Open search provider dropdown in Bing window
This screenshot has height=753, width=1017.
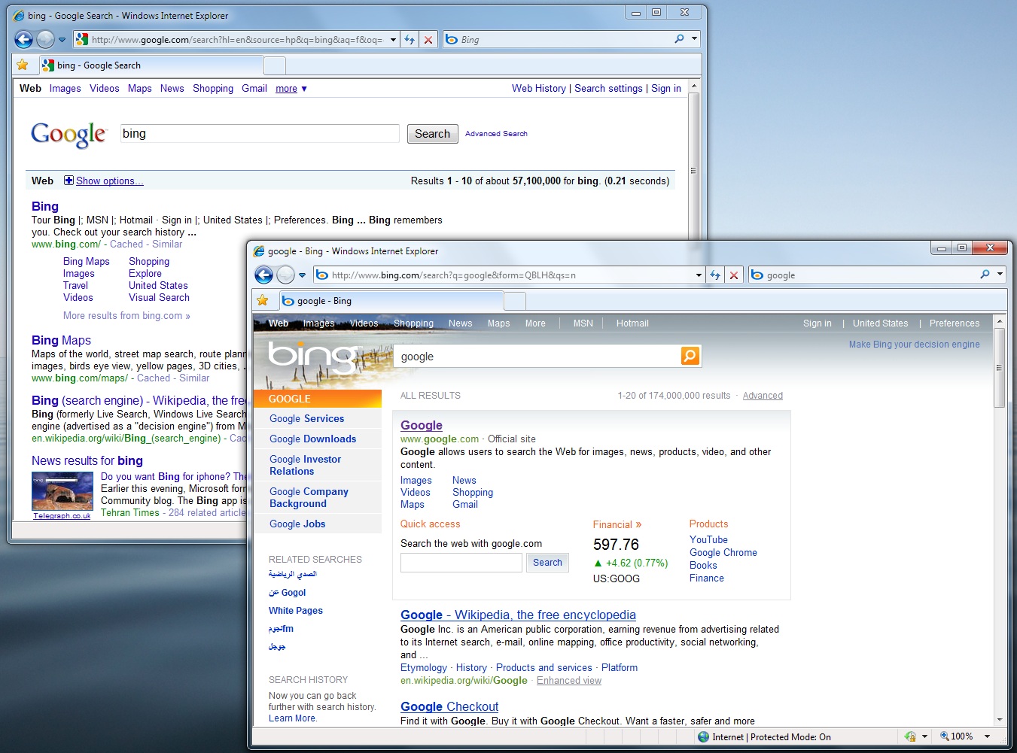(1000, 275)
